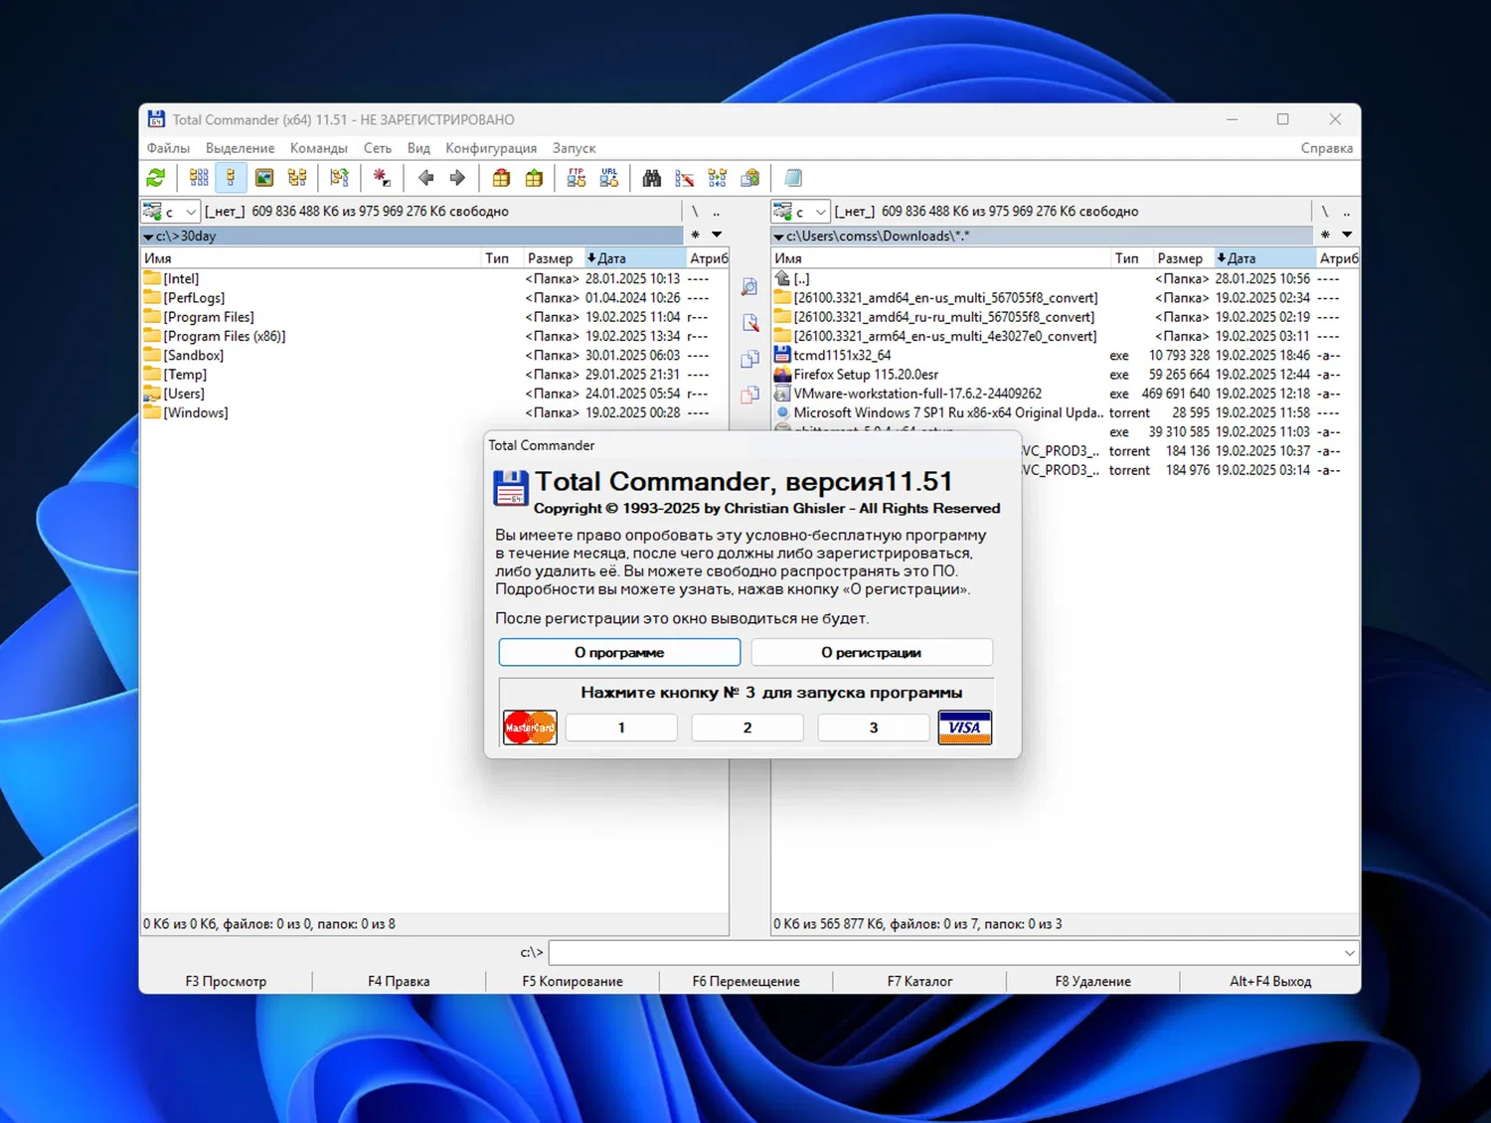Open the right panel drive dropdown
Image resolution: width=1491 pixels, height=1123 pixels.
click(801, 212)
